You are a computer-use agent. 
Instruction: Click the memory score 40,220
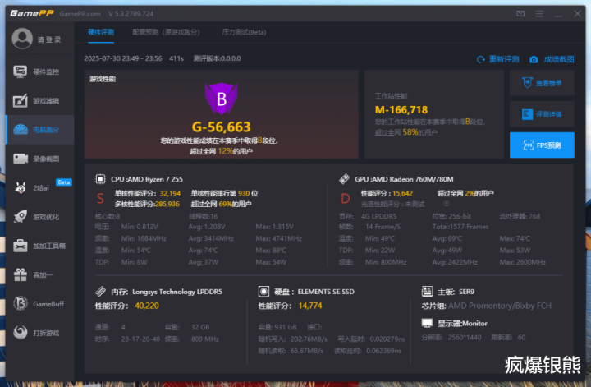[x=147, y=306]
